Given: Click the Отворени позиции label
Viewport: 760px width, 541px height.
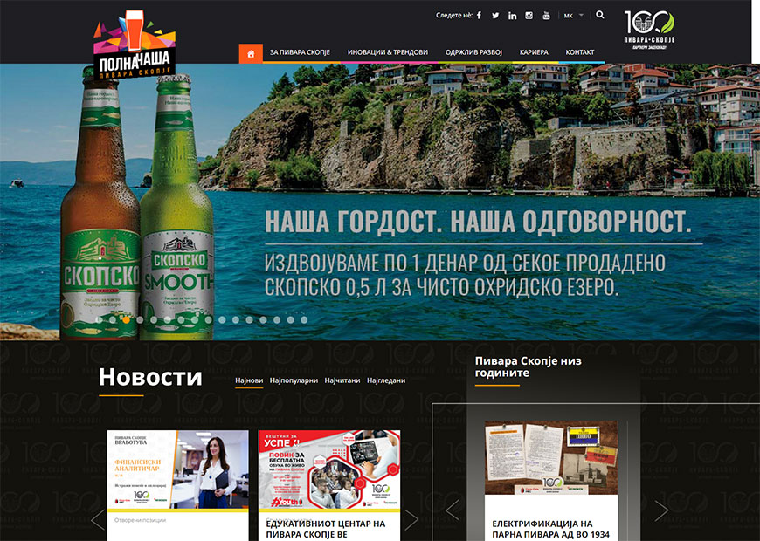Looking at the screenshot, I should tap(140, 520).
